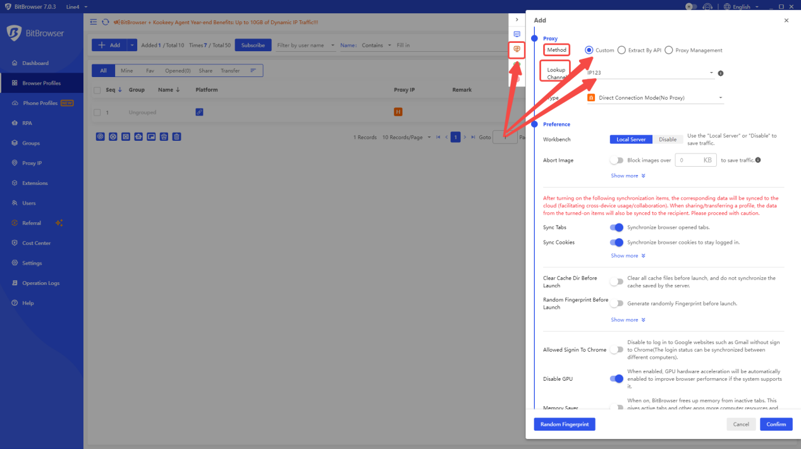Viewport: 801px width, 449px height.
Task: Go to the RPA section
Action: tap(27, 123)
